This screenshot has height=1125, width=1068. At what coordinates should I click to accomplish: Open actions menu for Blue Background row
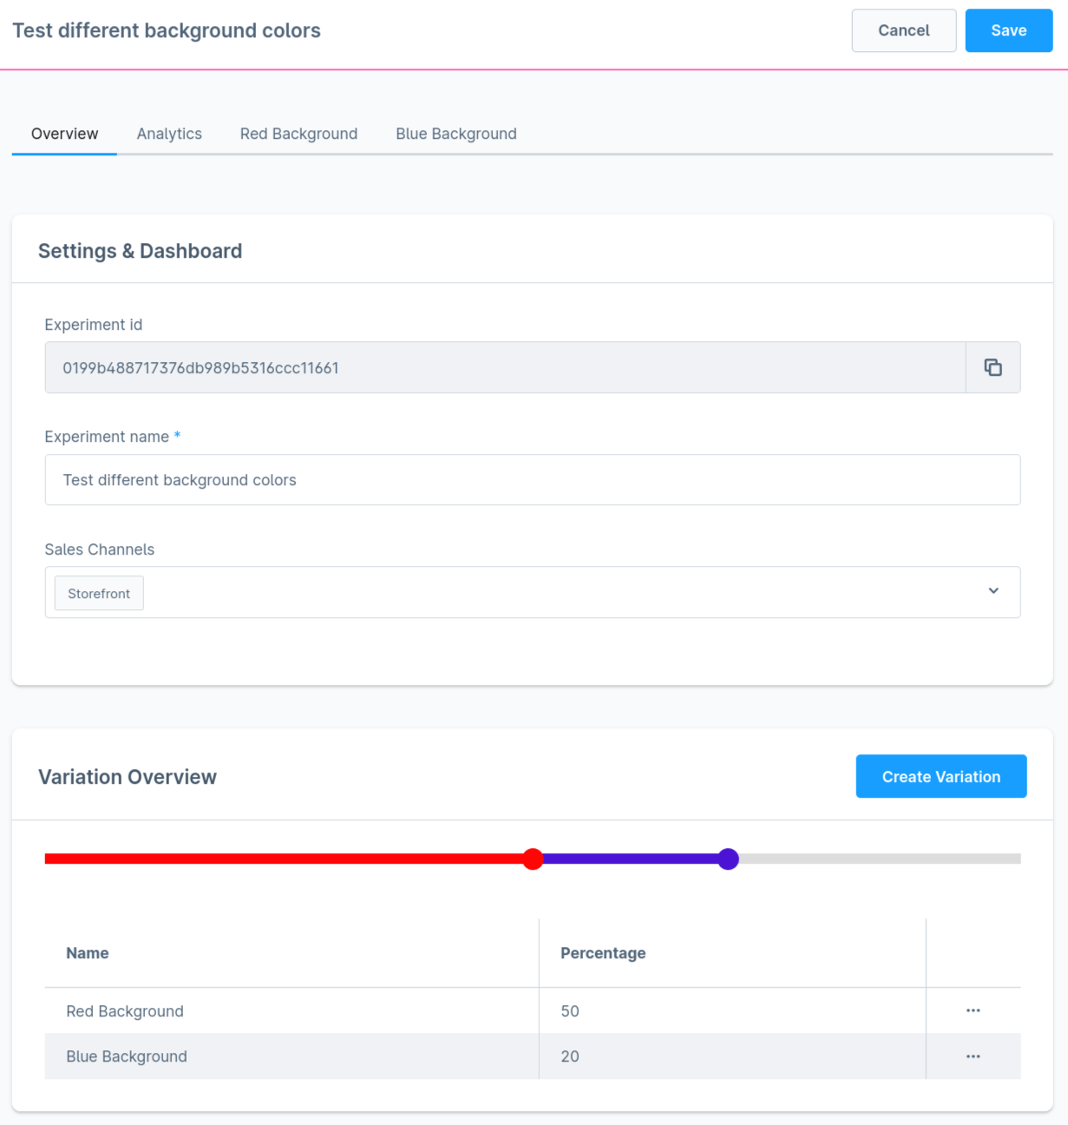pos(973,1056)
